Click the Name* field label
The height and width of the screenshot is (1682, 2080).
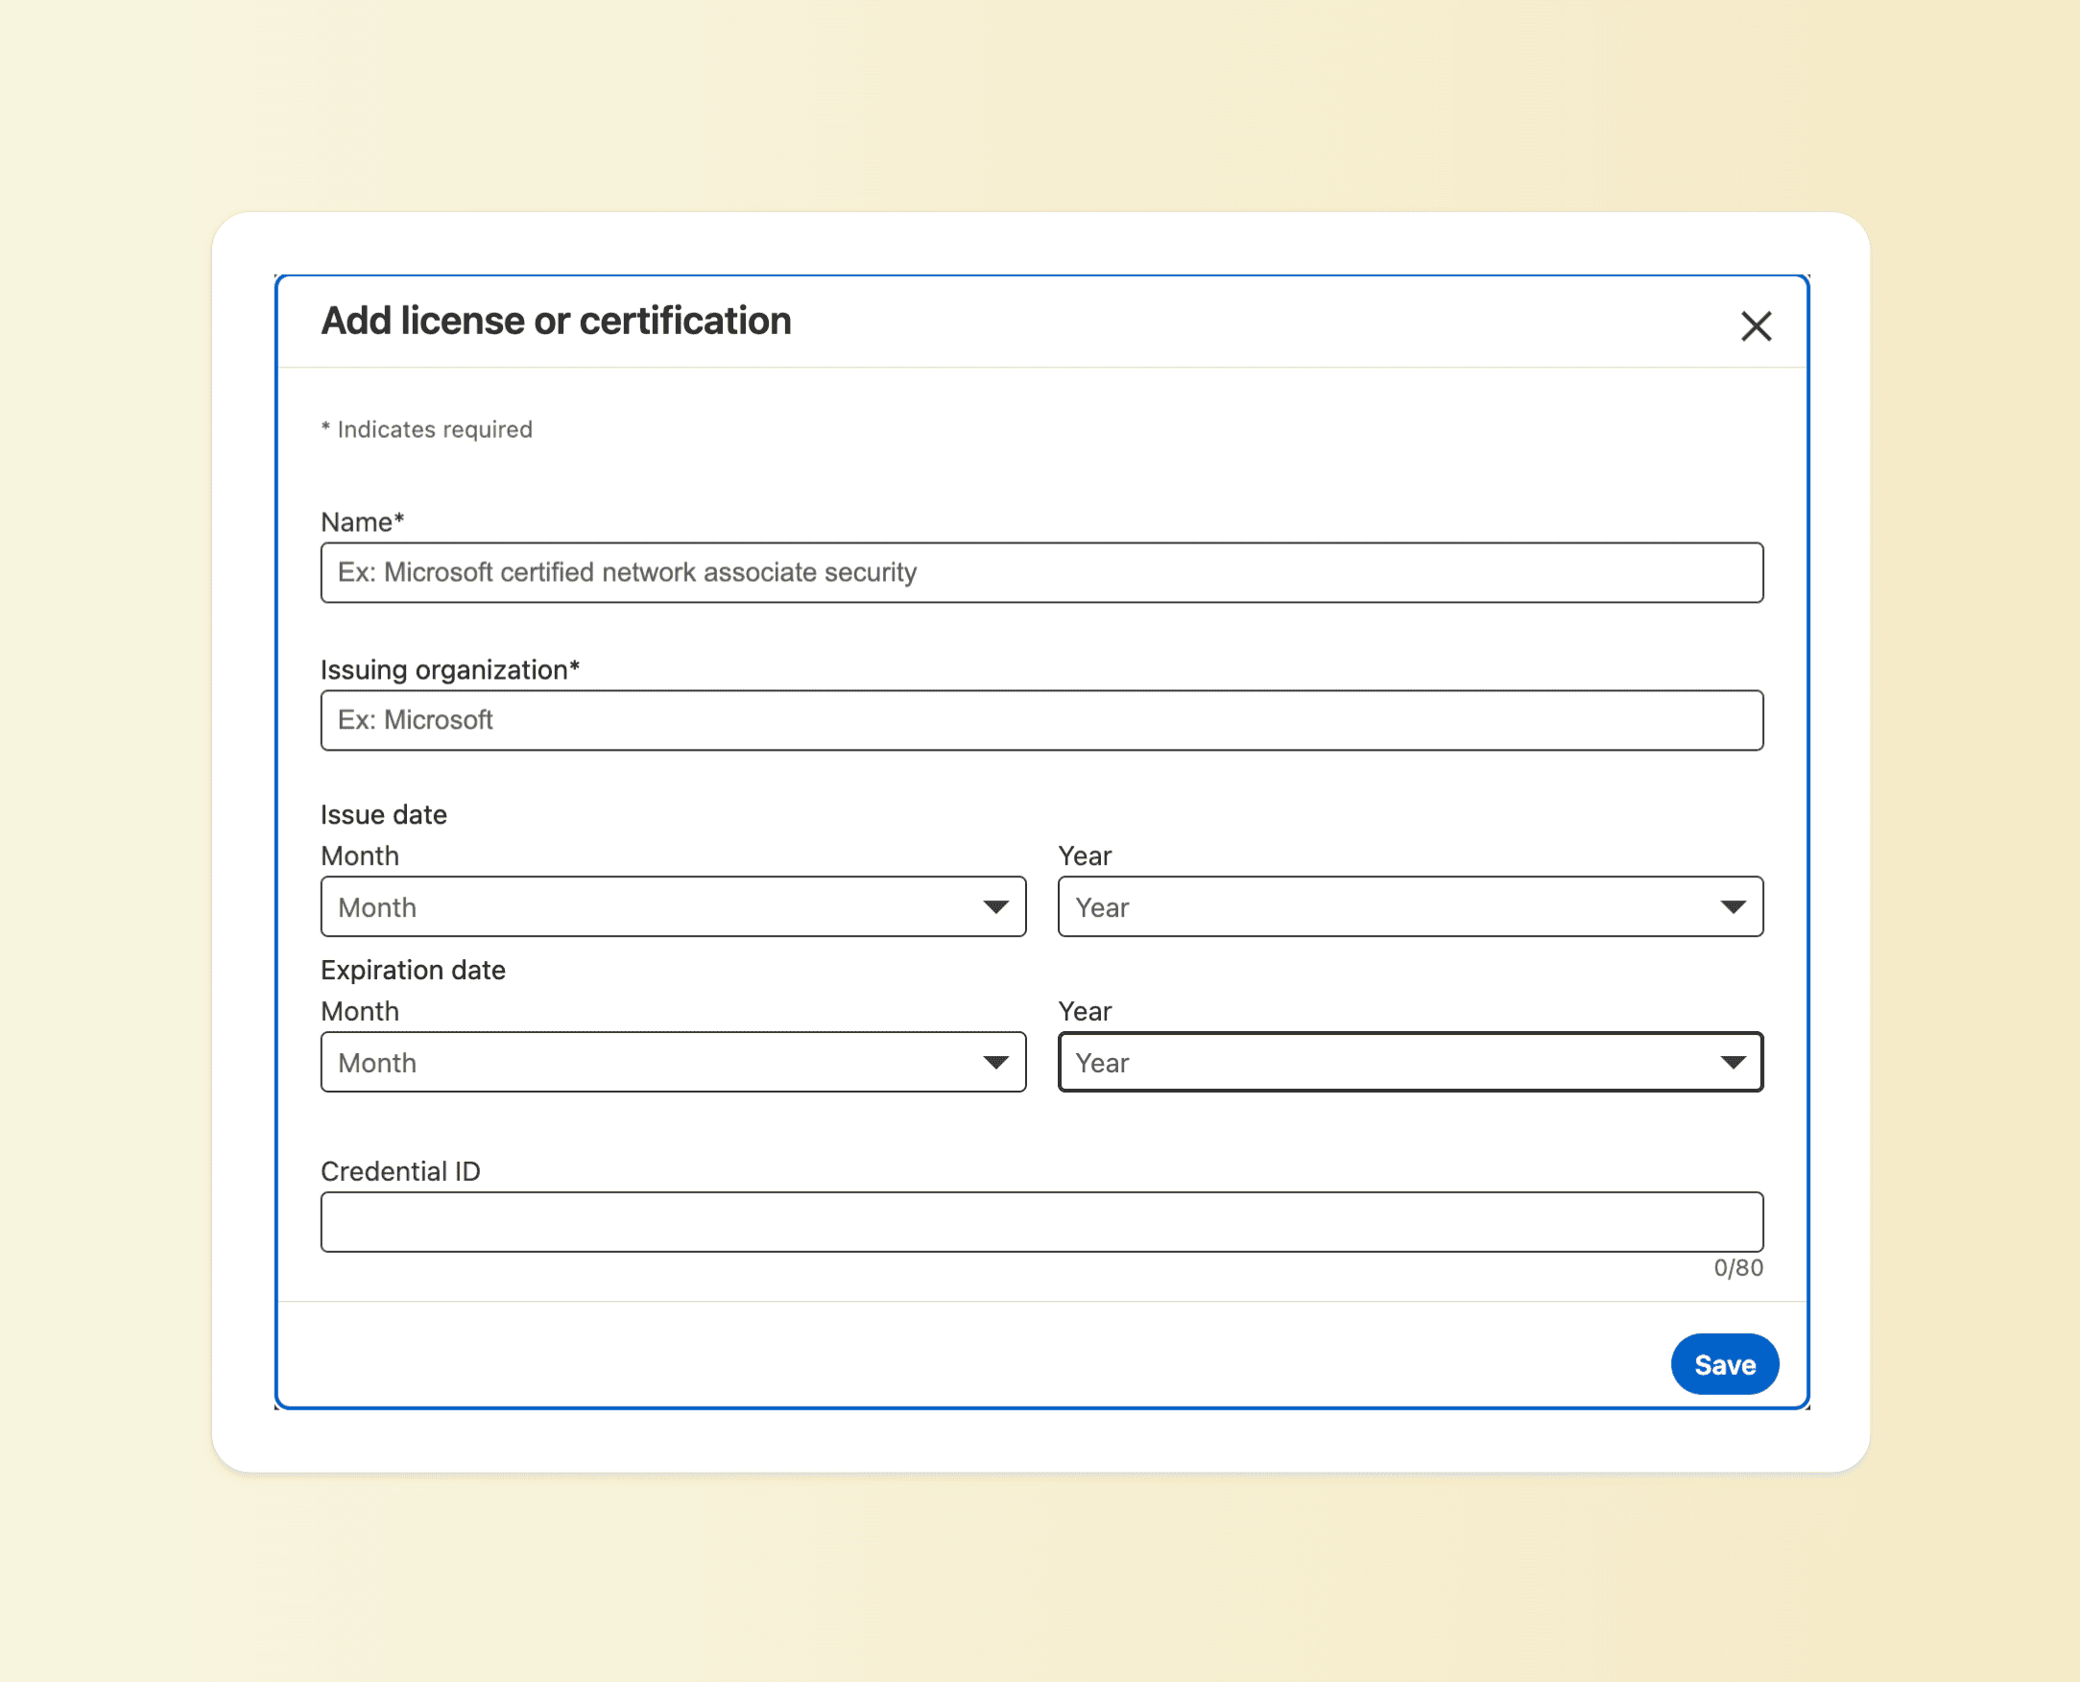pyautogui.click(x=362, y=522)
